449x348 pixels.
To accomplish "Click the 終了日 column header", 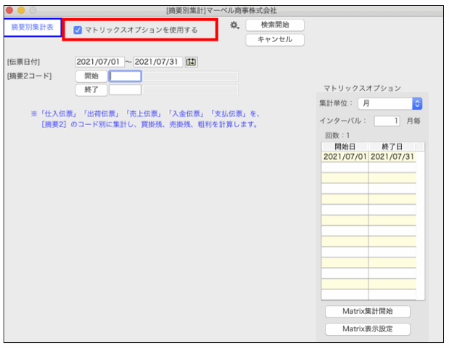I will 392,147.
